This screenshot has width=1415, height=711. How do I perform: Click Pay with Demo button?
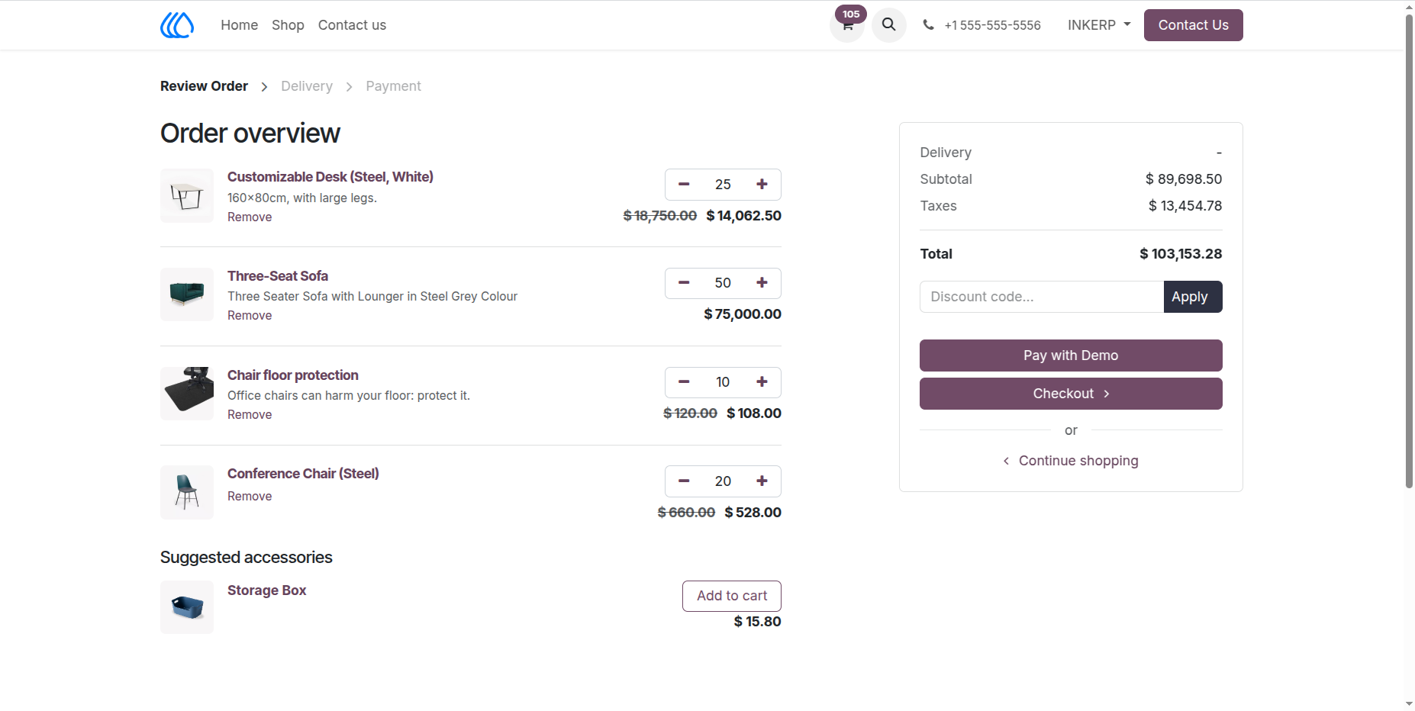[x=1071, y=355]
